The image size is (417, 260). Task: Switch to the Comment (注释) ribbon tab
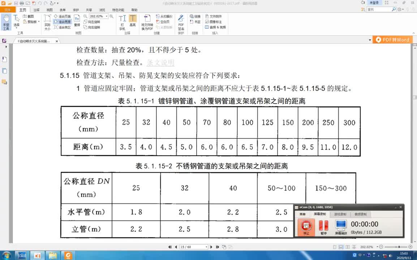tap(36, 10)
